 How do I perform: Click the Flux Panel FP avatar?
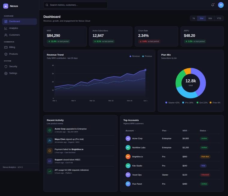click(x=128, y=184)
